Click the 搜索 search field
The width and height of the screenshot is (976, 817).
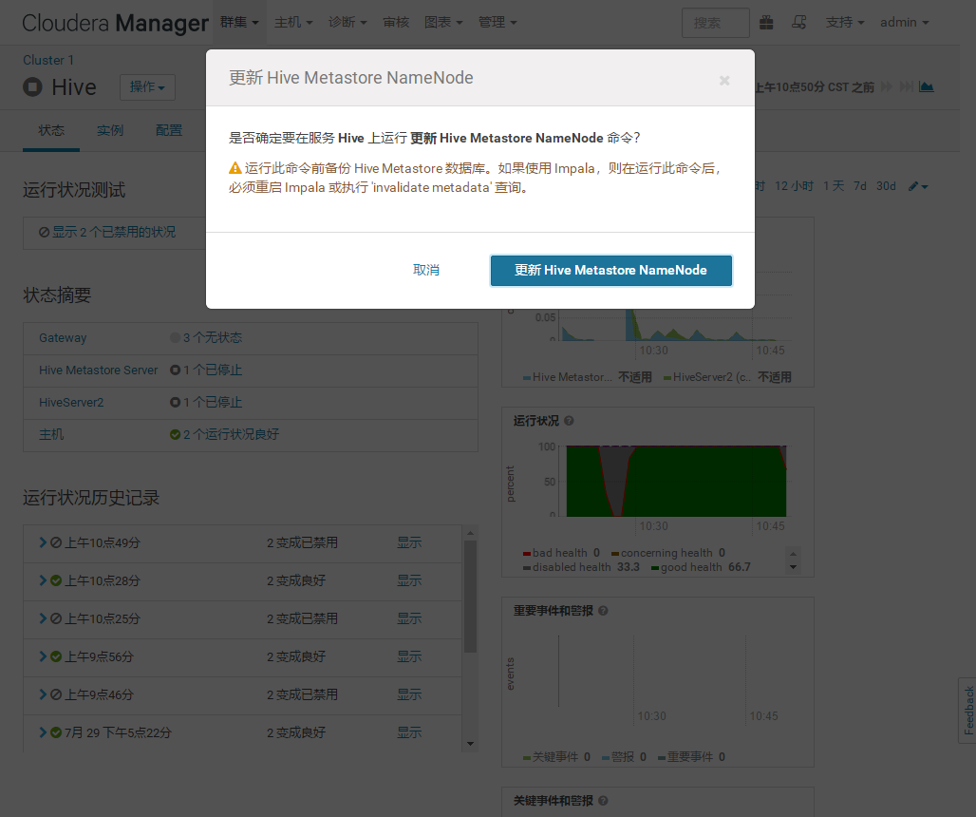[x=715, y=23]
